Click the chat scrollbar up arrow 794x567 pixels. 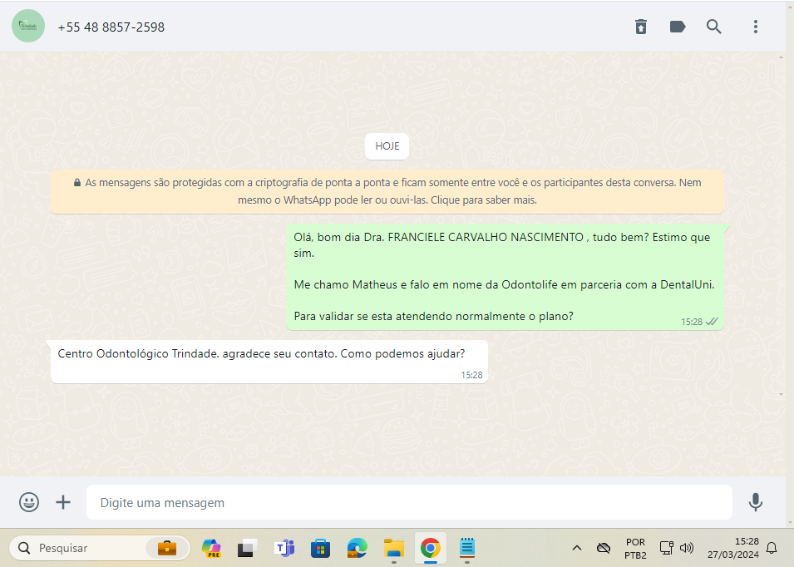pyautogui.click(x=781, y=57)
